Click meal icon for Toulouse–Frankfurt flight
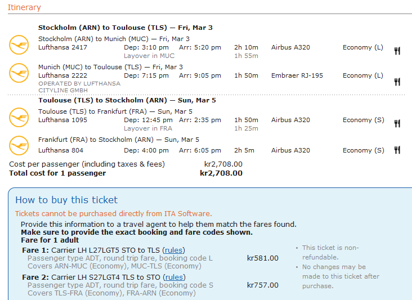This screenshot has width=412, height=300. pyautogui.click(x=397, y=124)
